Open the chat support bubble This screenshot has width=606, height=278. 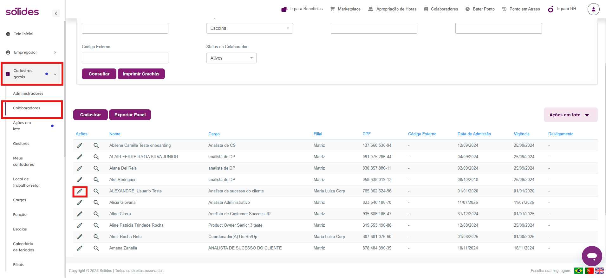tap(592, 256)
